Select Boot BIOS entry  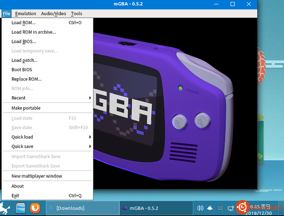click(x=48, y=70)
